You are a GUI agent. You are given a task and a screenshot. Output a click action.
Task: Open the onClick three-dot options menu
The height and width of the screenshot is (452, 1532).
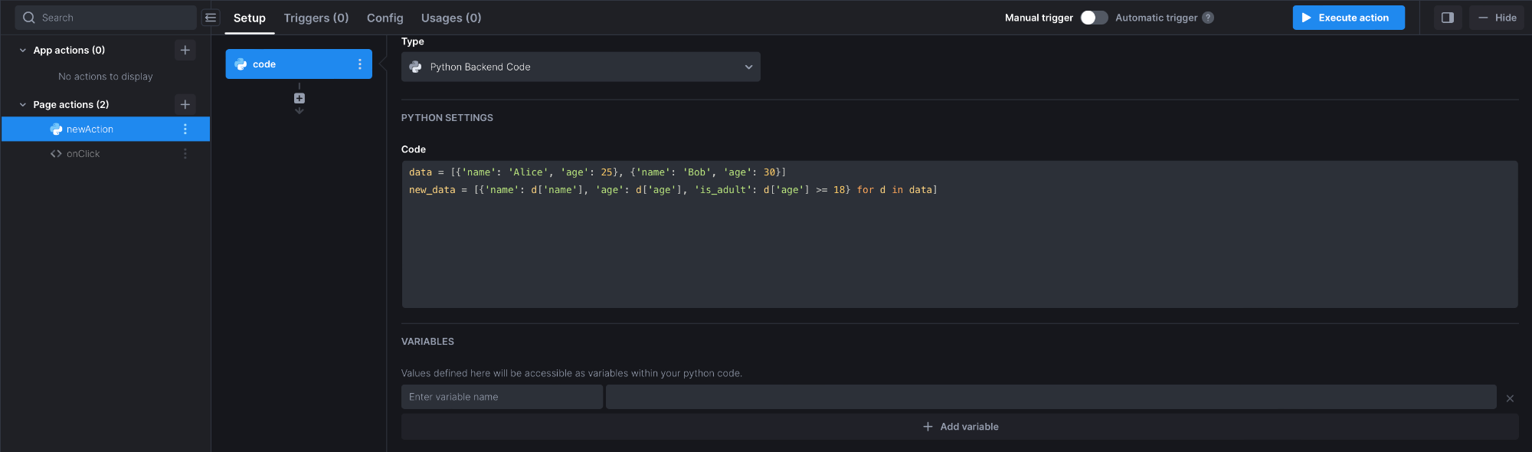(185, 154)
